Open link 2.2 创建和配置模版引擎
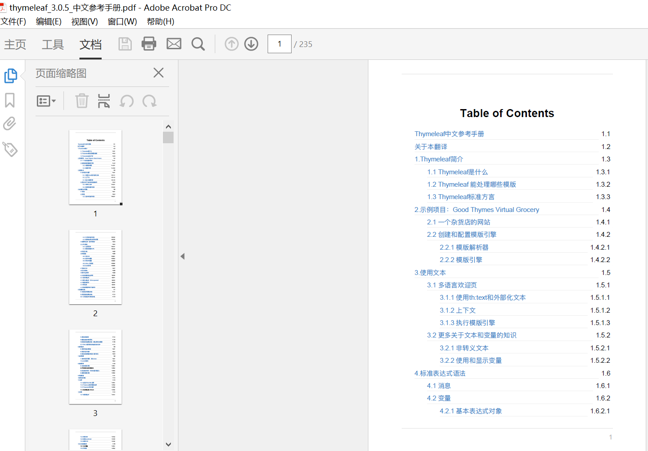 pyautogui.click(x=462, y=235)
